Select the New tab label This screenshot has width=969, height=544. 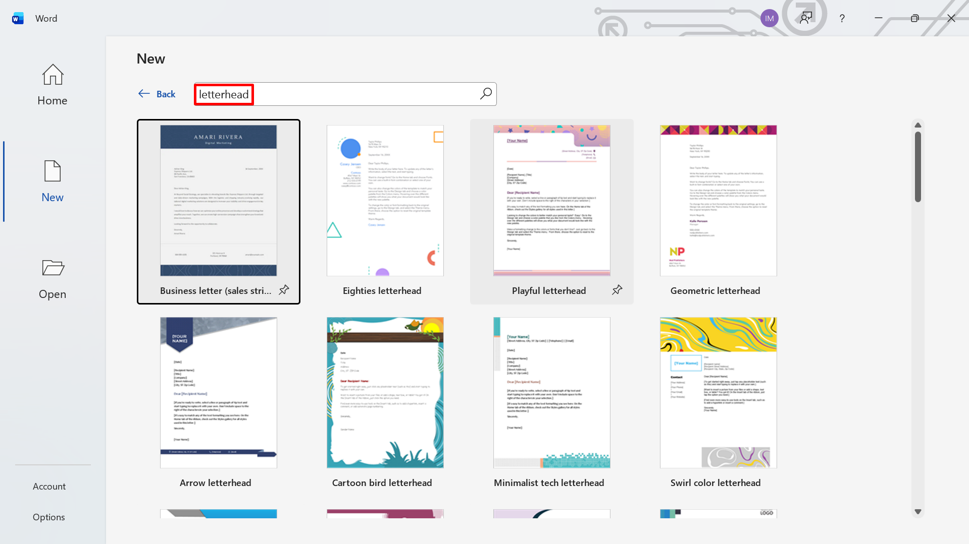[53, 198]
